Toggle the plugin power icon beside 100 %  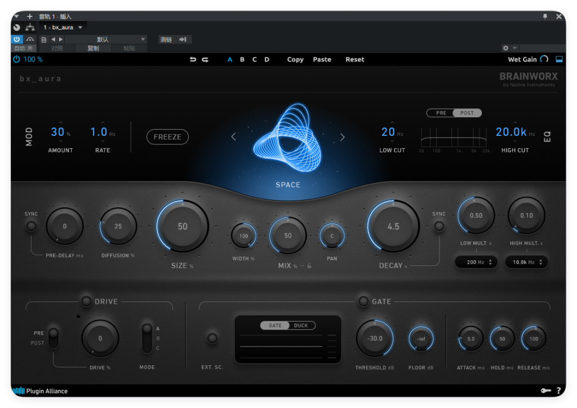point(16,59)
